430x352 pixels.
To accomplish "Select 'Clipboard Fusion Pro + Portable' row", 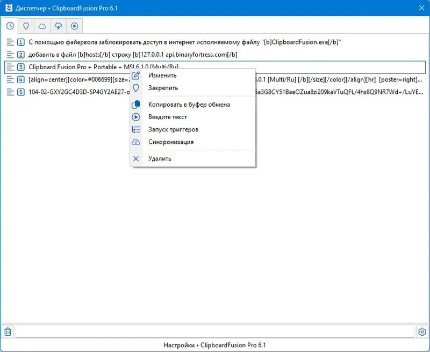I will [215, 67].
